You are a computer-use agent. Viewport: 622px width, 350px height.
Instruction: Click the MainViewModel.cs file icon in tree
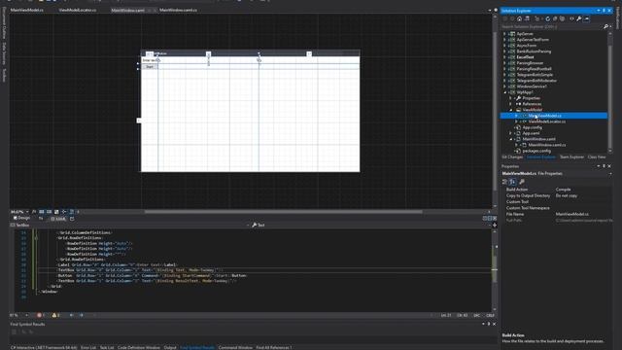click(x=525, y=116)
